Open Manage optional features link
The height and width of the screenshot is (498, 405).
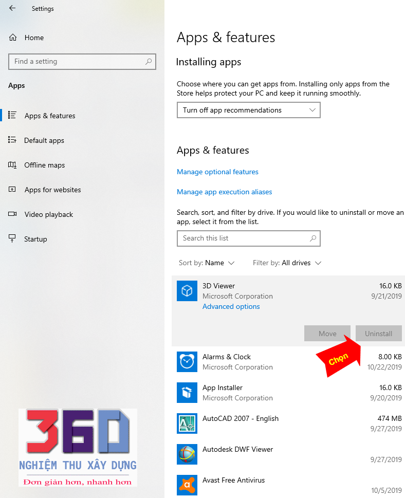click(217, 172)
